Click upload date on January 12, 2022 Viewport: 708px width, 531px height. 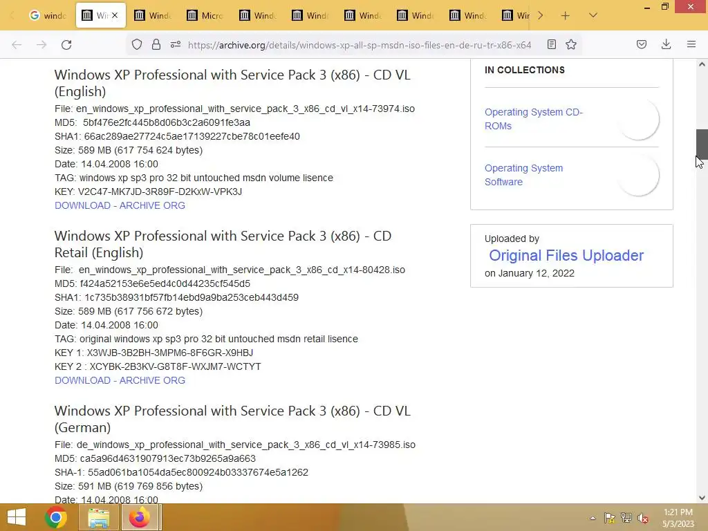[529, 273]
